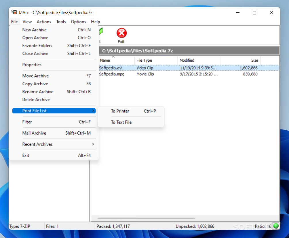Viewport: 289px width, 238px height.
Task: Expand Recent Archives submenu arrow
Action: pos(93,144)
